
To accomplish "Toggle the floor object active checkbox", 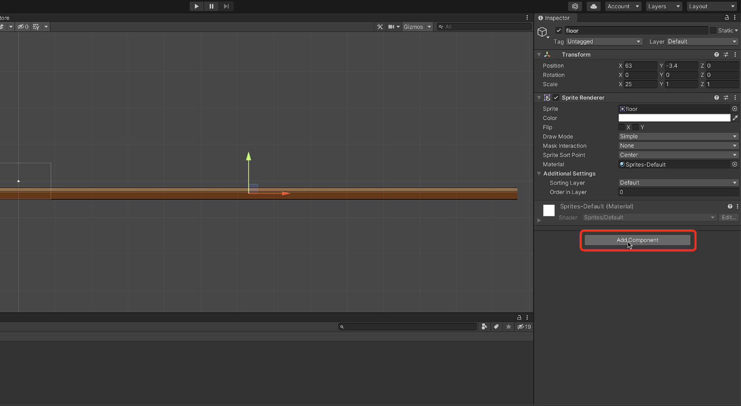I will 559,31.
